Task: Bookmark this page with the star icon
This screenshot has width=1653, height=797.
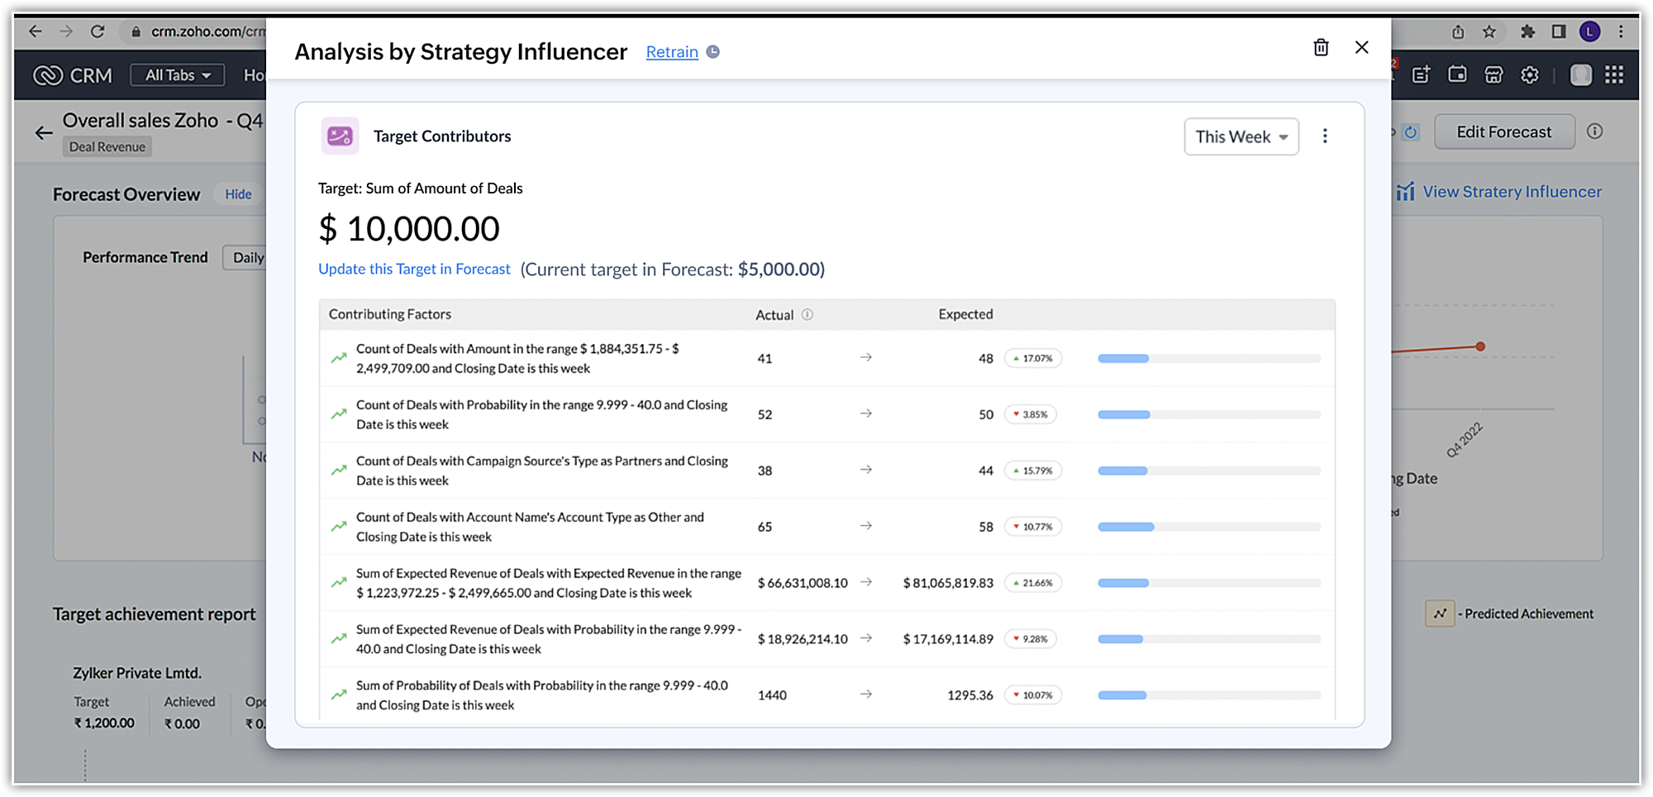Action: coord(1489,31)
